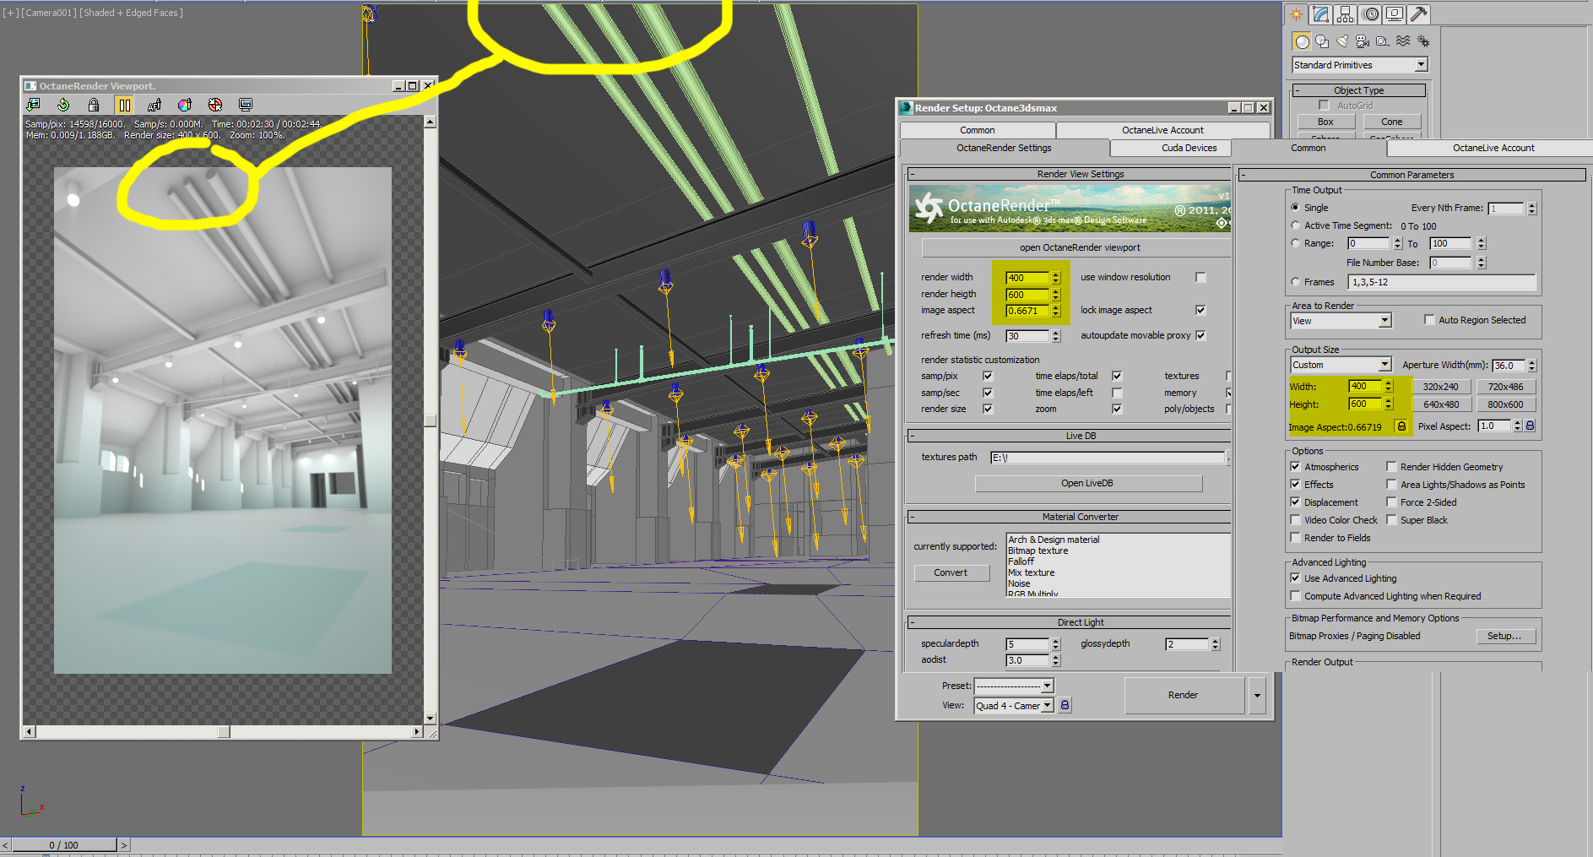This screenshot has width=1593, height=857.
Task: Click the Convert button in Material Converter
Action: [x=951, y=572]
